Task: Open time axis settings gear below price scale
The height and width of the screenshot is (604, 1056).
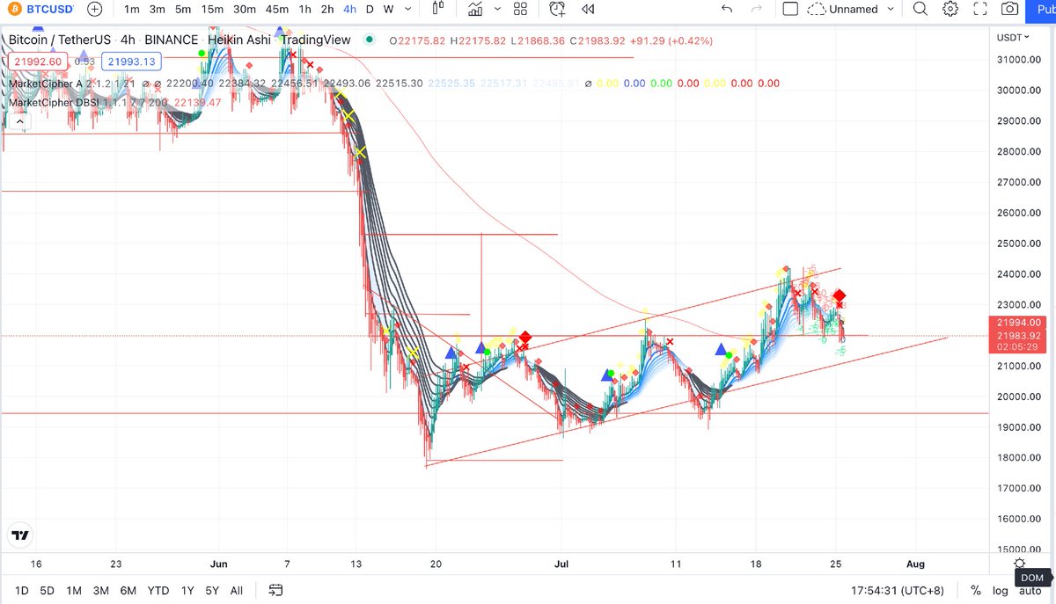Action: click(1019, 564)
